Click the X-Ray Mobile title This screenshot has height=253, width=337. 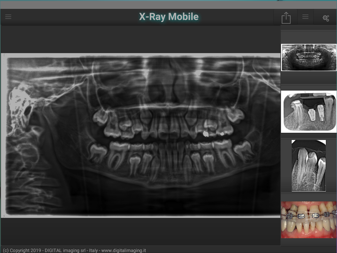tap(169, 17)
